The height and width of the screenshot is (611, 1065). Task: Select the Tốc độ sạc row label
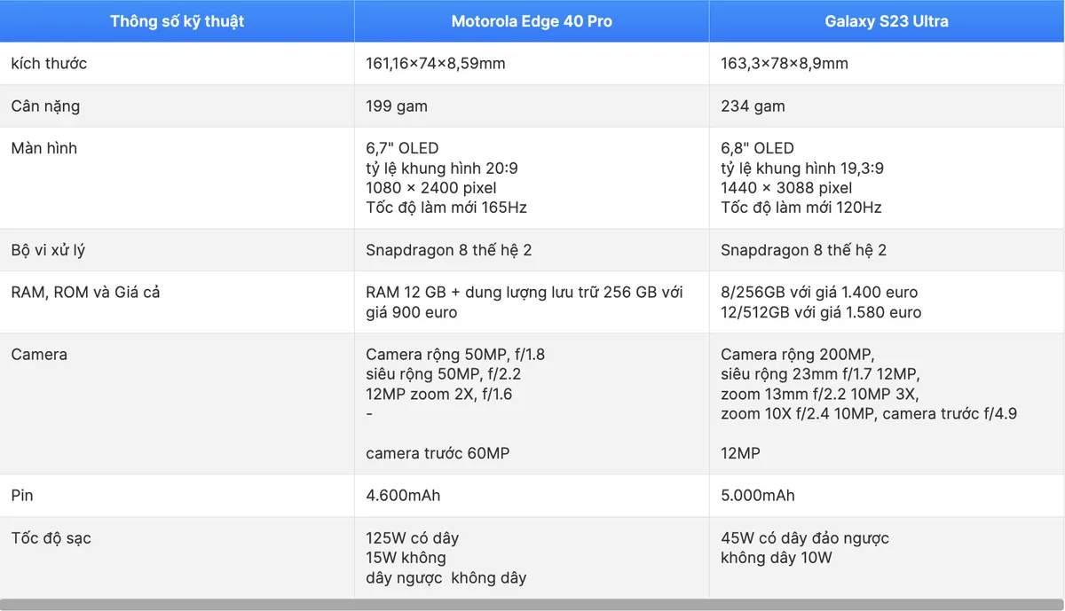[x=50, y=538]
